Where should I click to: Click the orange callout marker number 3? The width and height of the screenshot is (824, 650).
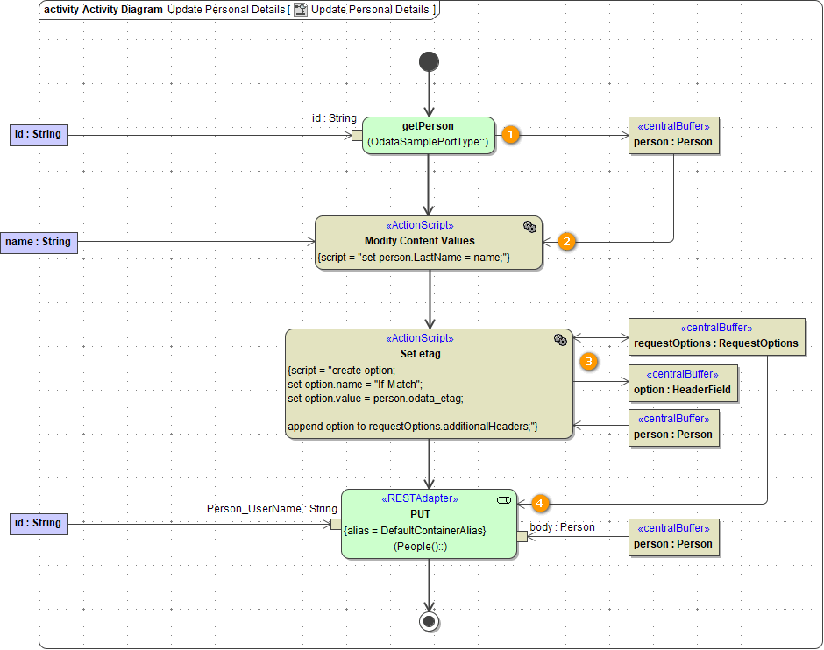[589, 361]
